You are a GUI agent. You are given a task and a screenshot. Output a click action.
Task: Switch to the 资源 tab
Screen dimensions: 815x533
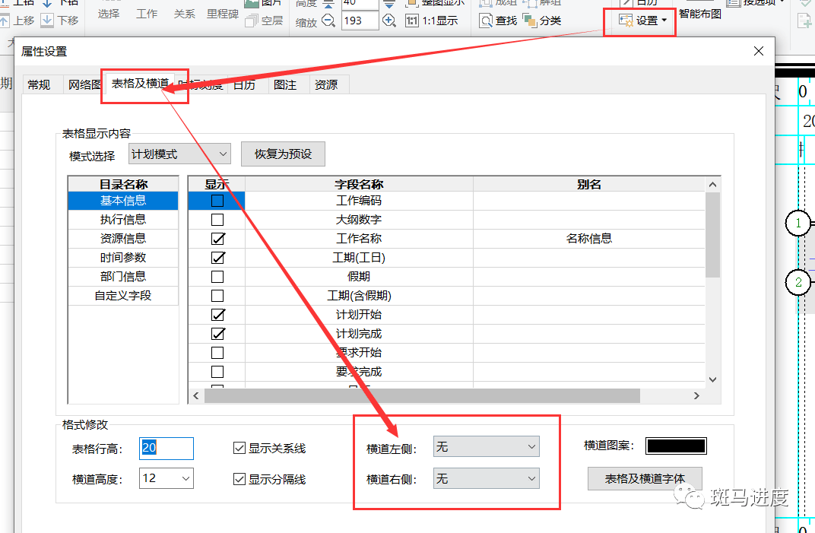point(326,84)
